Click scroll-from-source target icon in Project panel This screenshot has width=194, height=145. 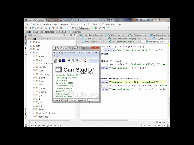[x=64, y=35]
